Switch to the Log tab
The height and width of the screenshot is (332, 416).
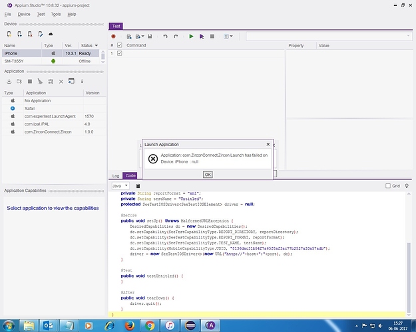click(x=115, y=175)
